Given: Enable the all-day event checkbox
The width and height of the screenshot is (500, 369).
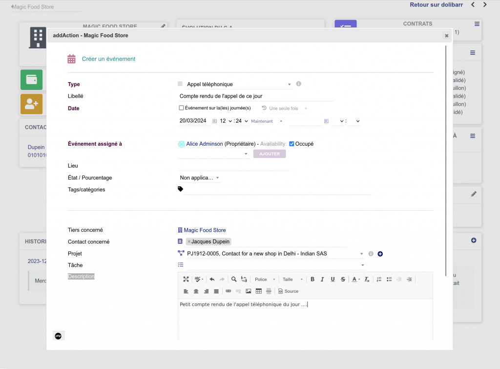Looking at the screenshot, I should pyautogui.click(x=182, y=108).
